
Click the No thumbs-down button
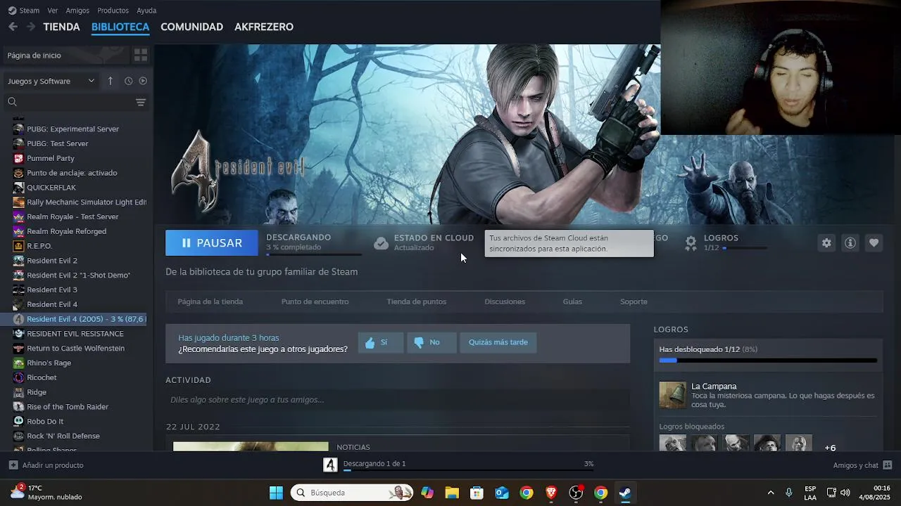click(431, 342)
